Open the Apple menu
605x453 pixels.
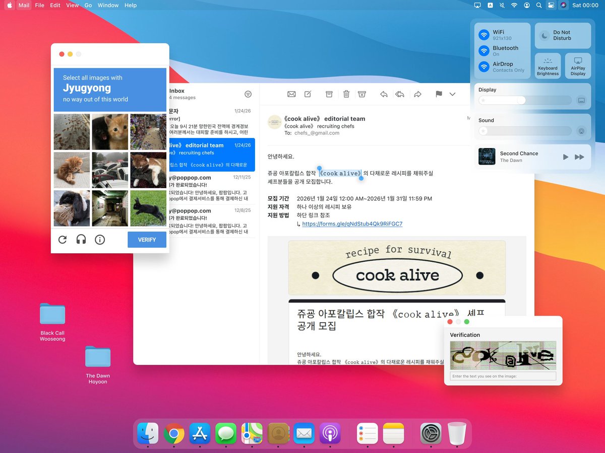click(9, 5)
